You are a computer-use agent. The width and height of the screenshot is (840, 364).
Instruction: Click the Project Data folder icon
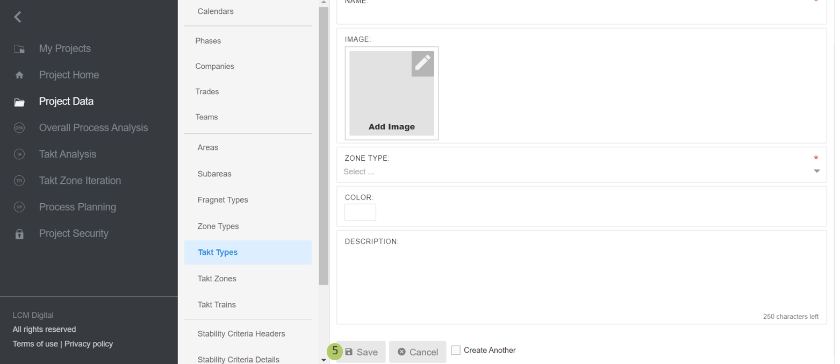point(19,101)
